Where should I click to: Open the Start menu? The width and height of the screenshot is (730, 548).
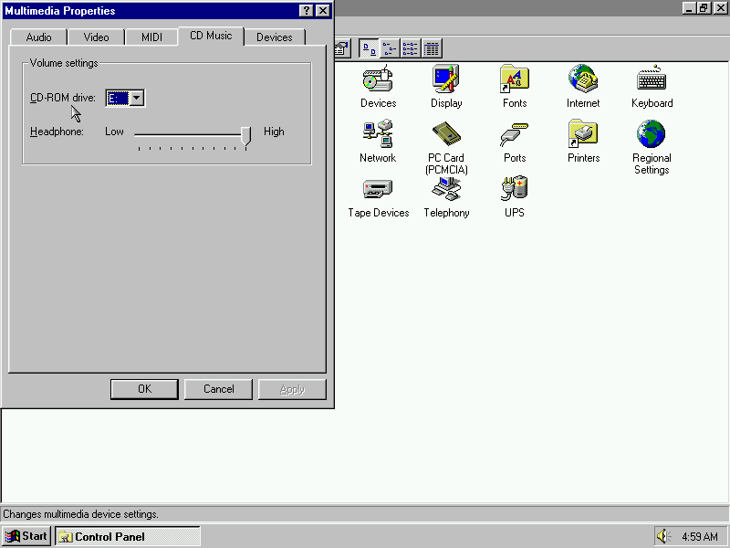click(x=26, y=536)
